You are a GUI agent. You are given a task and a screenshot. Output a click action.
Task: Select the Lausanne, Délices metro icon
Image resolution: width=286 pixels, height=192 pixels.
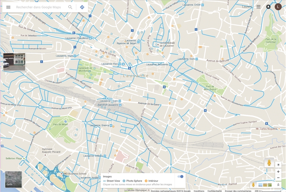[105, 156]
